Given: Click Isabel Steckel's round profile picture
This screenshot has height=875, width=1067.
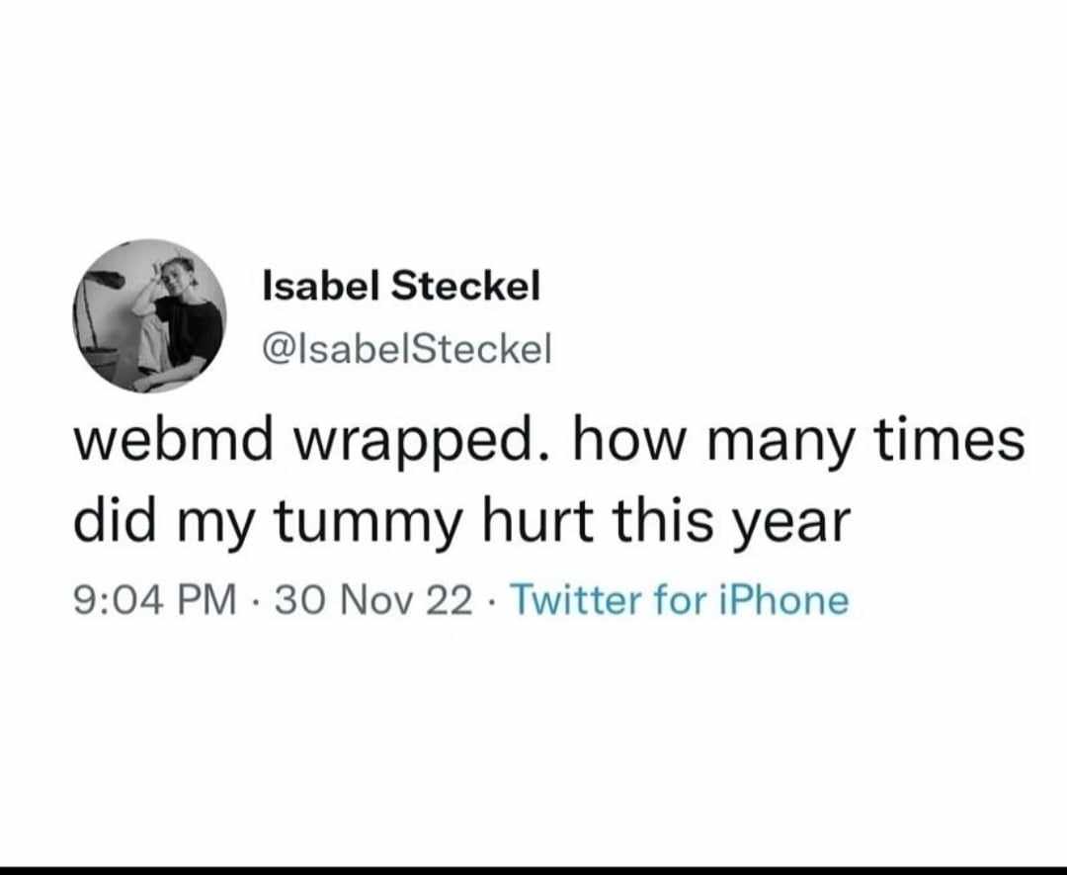Looking at the screenshot, I should pos(149,315).
